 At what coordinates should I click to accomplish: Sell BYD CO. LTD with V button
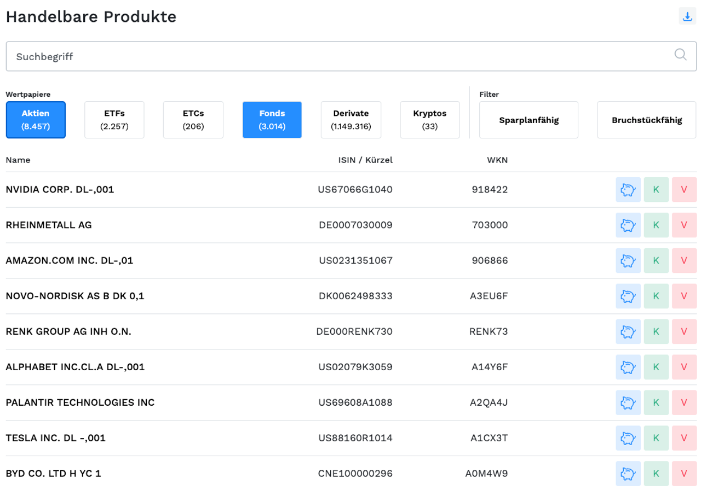pyautogui.click(x=684, y=474)
